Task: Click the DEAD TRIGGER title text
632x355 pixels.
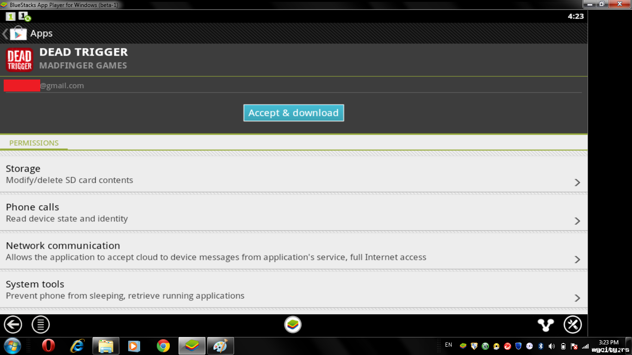Action: pos(83,52)
